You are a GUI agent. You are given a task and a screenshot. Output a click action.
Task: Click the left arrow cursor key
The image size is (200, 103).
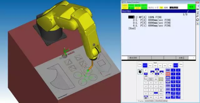[152, 72]
